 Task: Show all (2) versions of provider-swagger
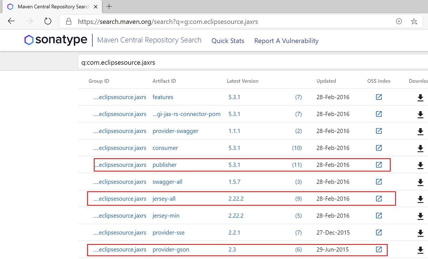coord(299,131)
